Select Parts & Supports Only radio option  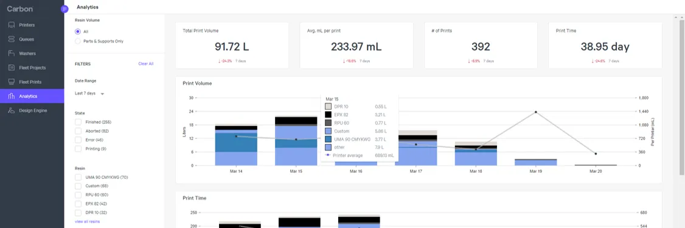pyautogui.click(x=78, y=41)
